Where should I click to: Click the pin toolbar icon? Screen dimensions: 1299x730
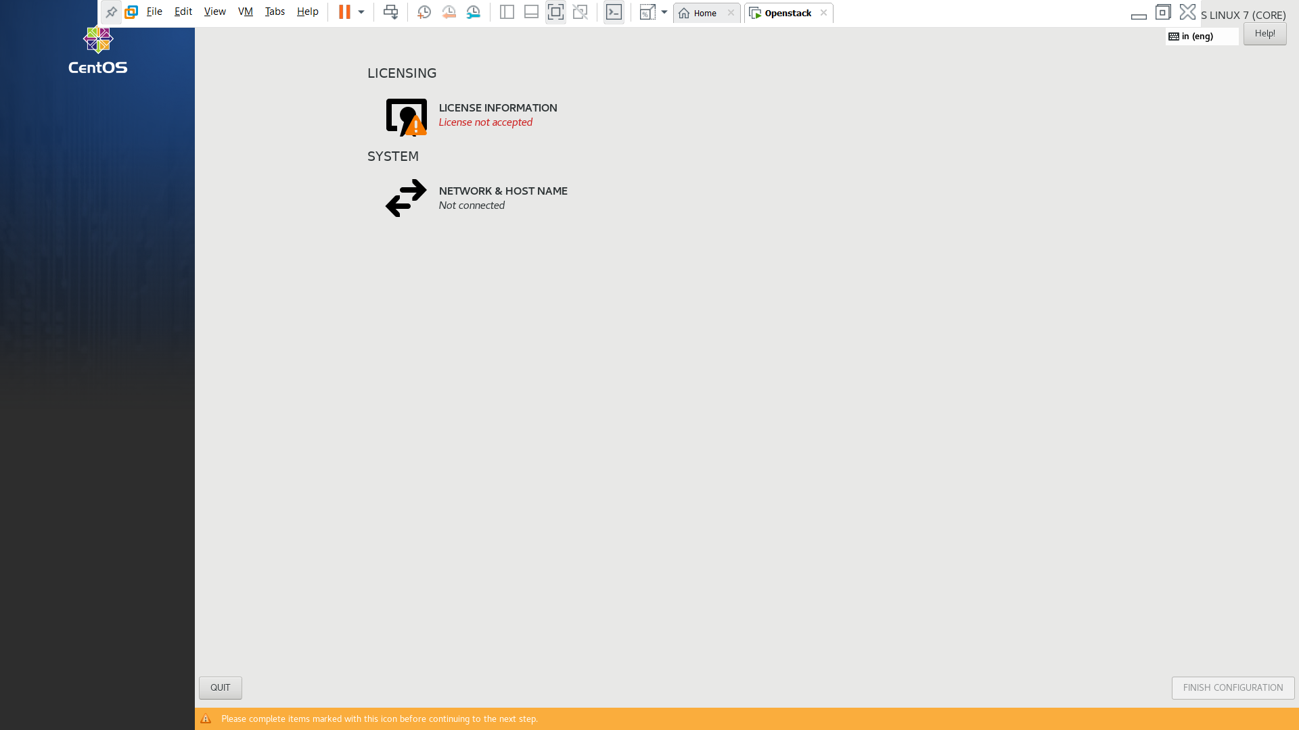[112, 12]
